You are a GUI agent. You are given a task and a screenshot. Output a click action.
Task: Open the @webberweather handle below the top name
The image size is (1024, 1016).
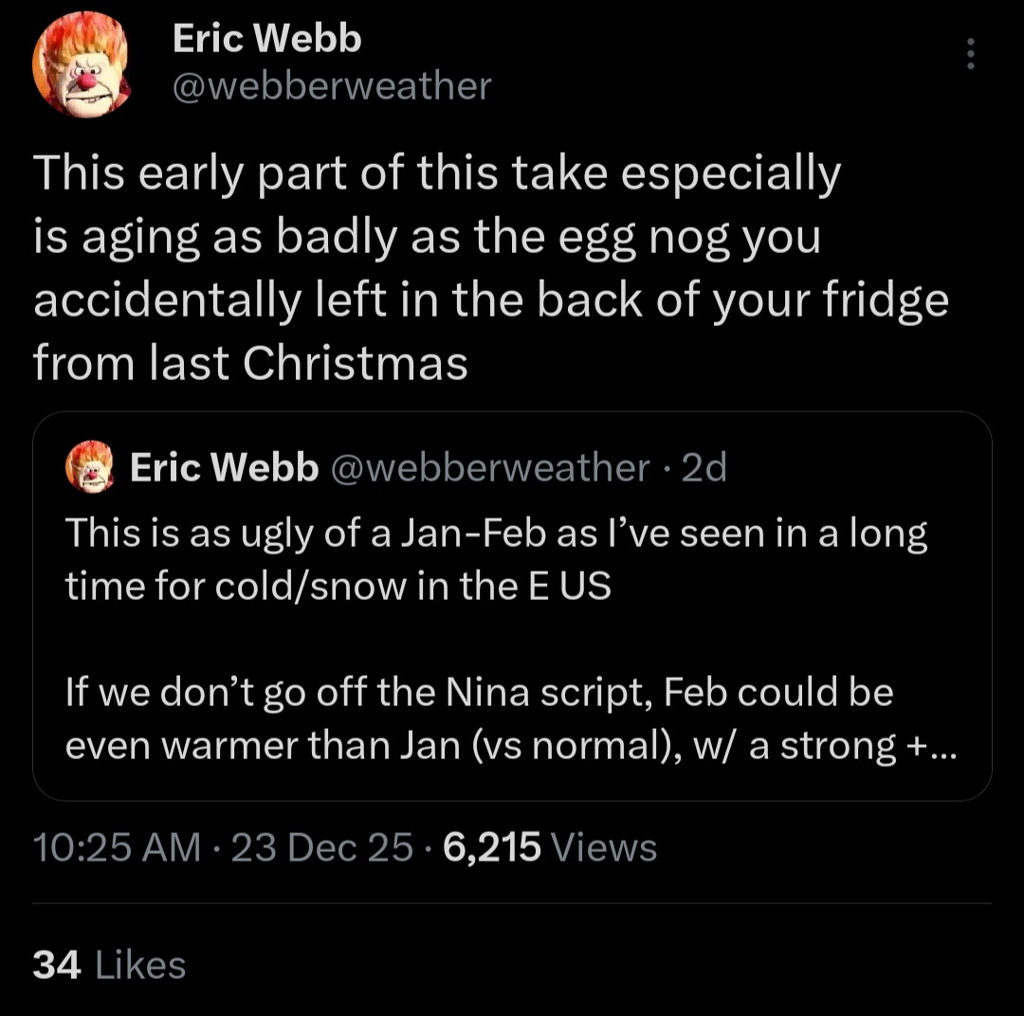(x=332, y=86)
